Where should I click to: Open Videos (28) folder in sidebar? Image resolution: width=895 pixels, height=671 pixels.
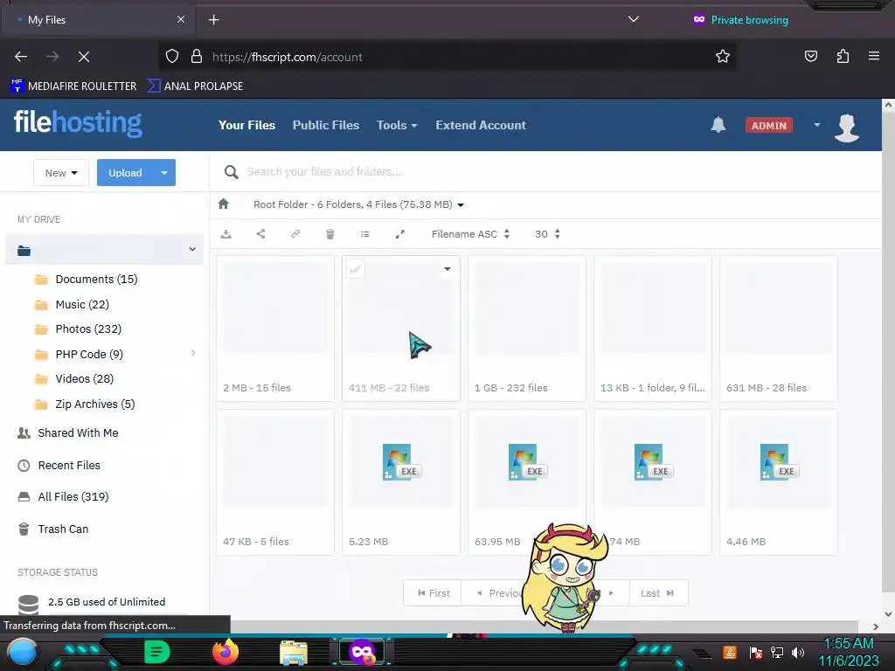click(84, 379)
